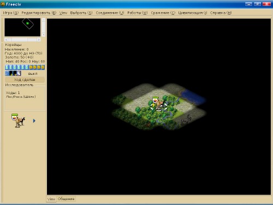This screenshot has height=205, width=273.
Task: Open the Работы menu
Action: [138, 13]
